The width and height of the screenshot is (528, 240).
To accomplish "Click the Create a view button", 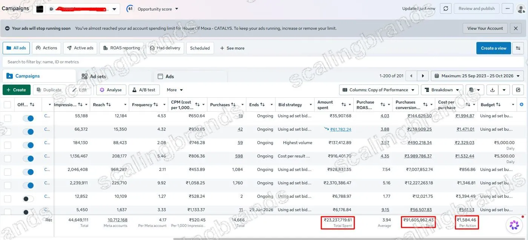I will pos(494,48).
